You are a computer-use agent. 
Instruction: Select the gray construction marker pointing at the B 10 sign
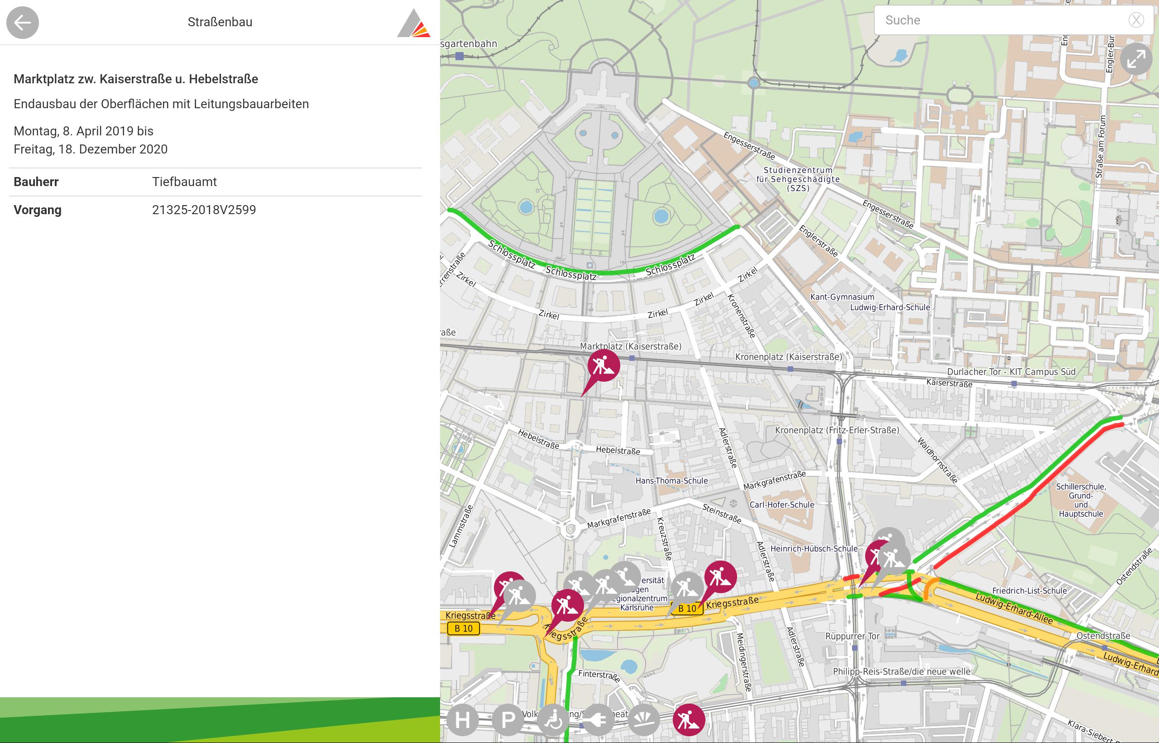pyautogui.click(x=686, y=588)
